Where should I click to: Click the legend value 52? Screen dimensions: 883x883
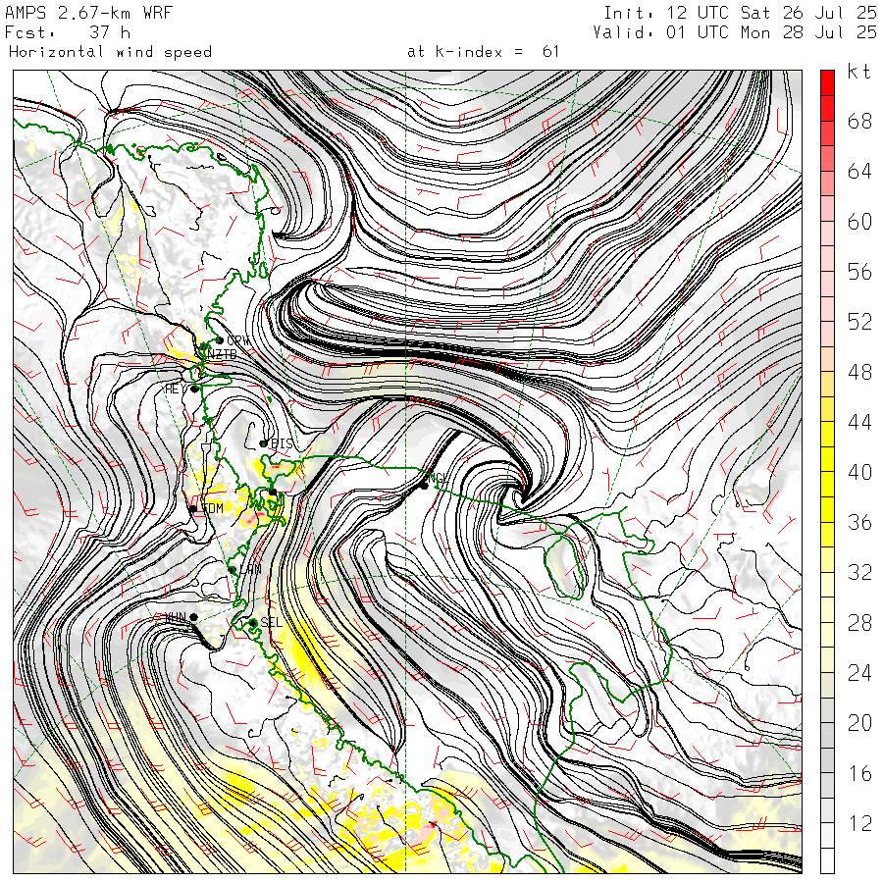point(859,322)
